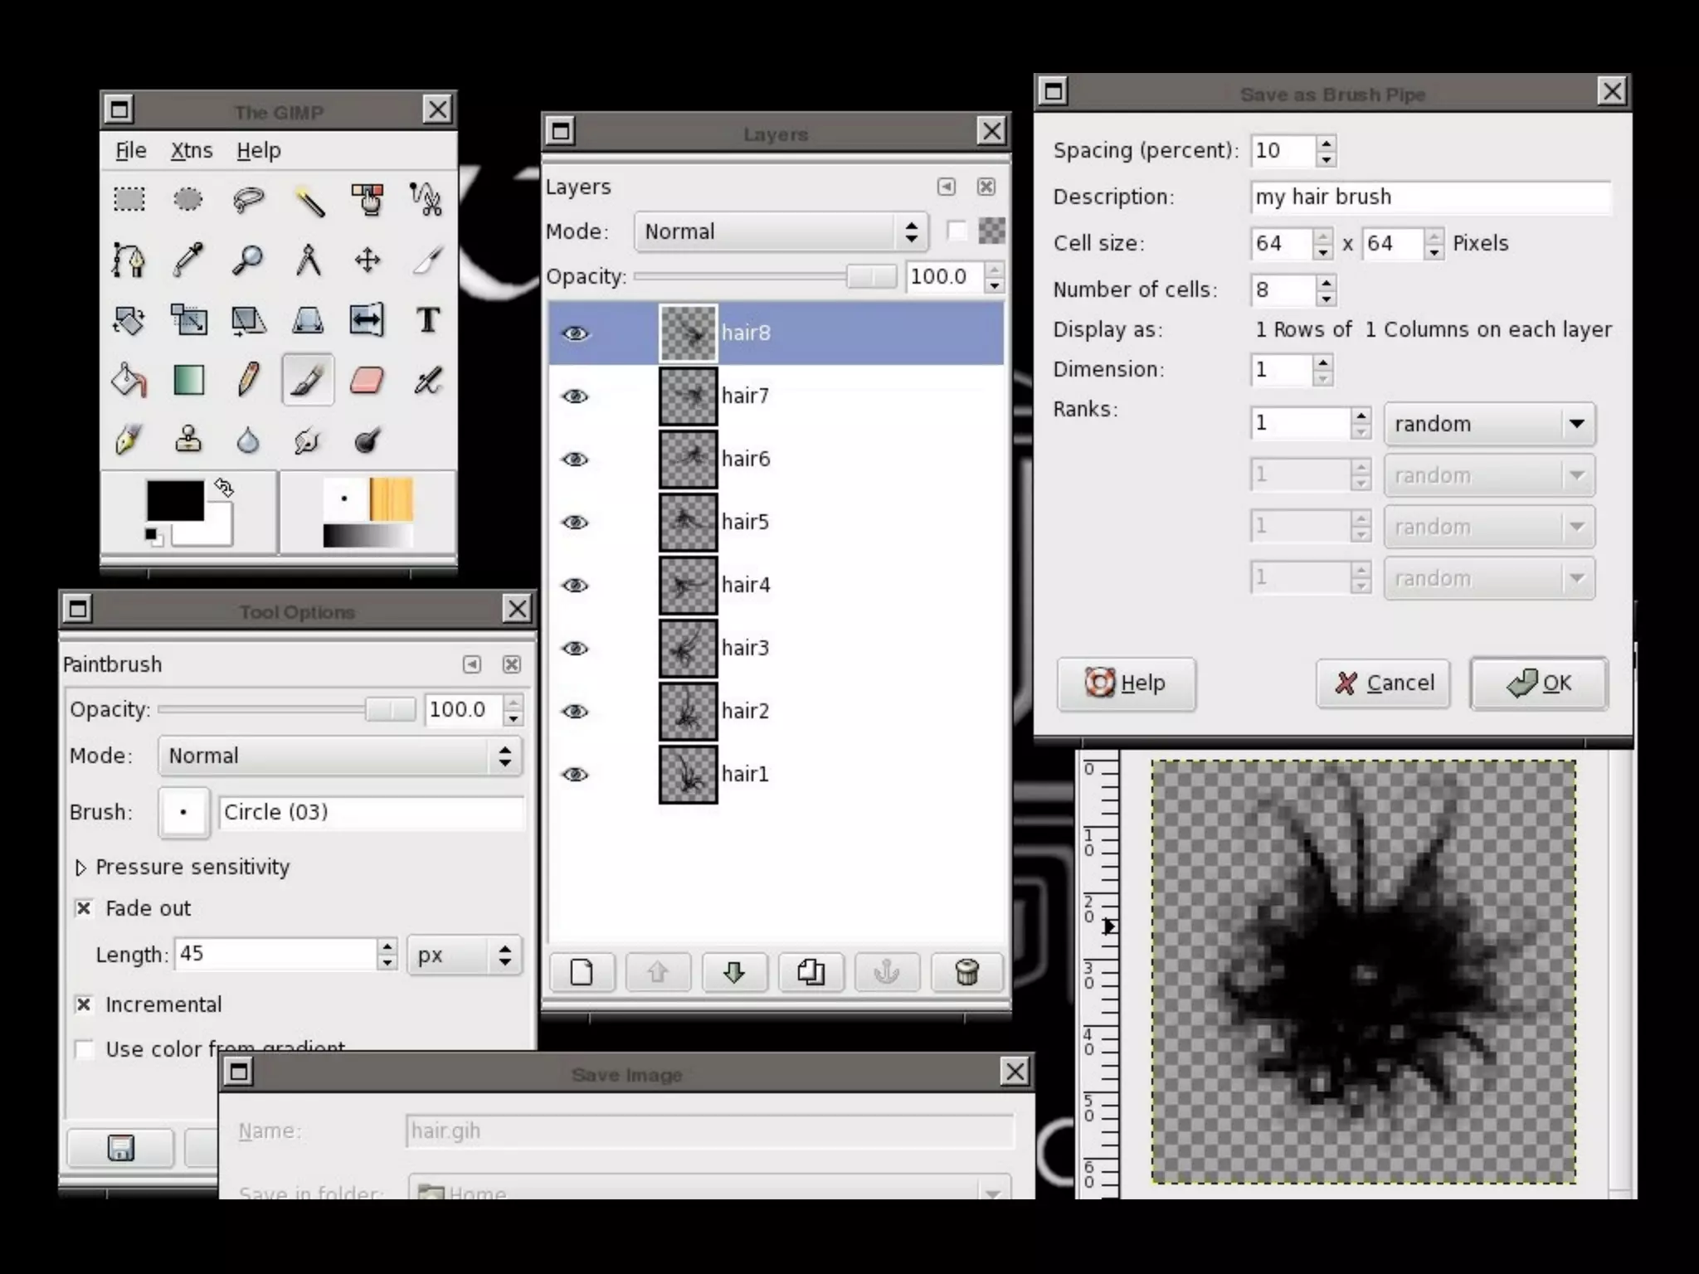
Task: Delete layer with trash icon
Action: 966,971
